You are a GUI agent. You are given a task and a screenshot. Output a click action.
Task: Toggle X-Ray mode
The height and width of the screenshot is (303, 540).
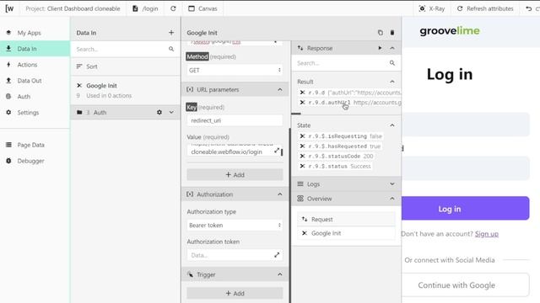[432, 8]
